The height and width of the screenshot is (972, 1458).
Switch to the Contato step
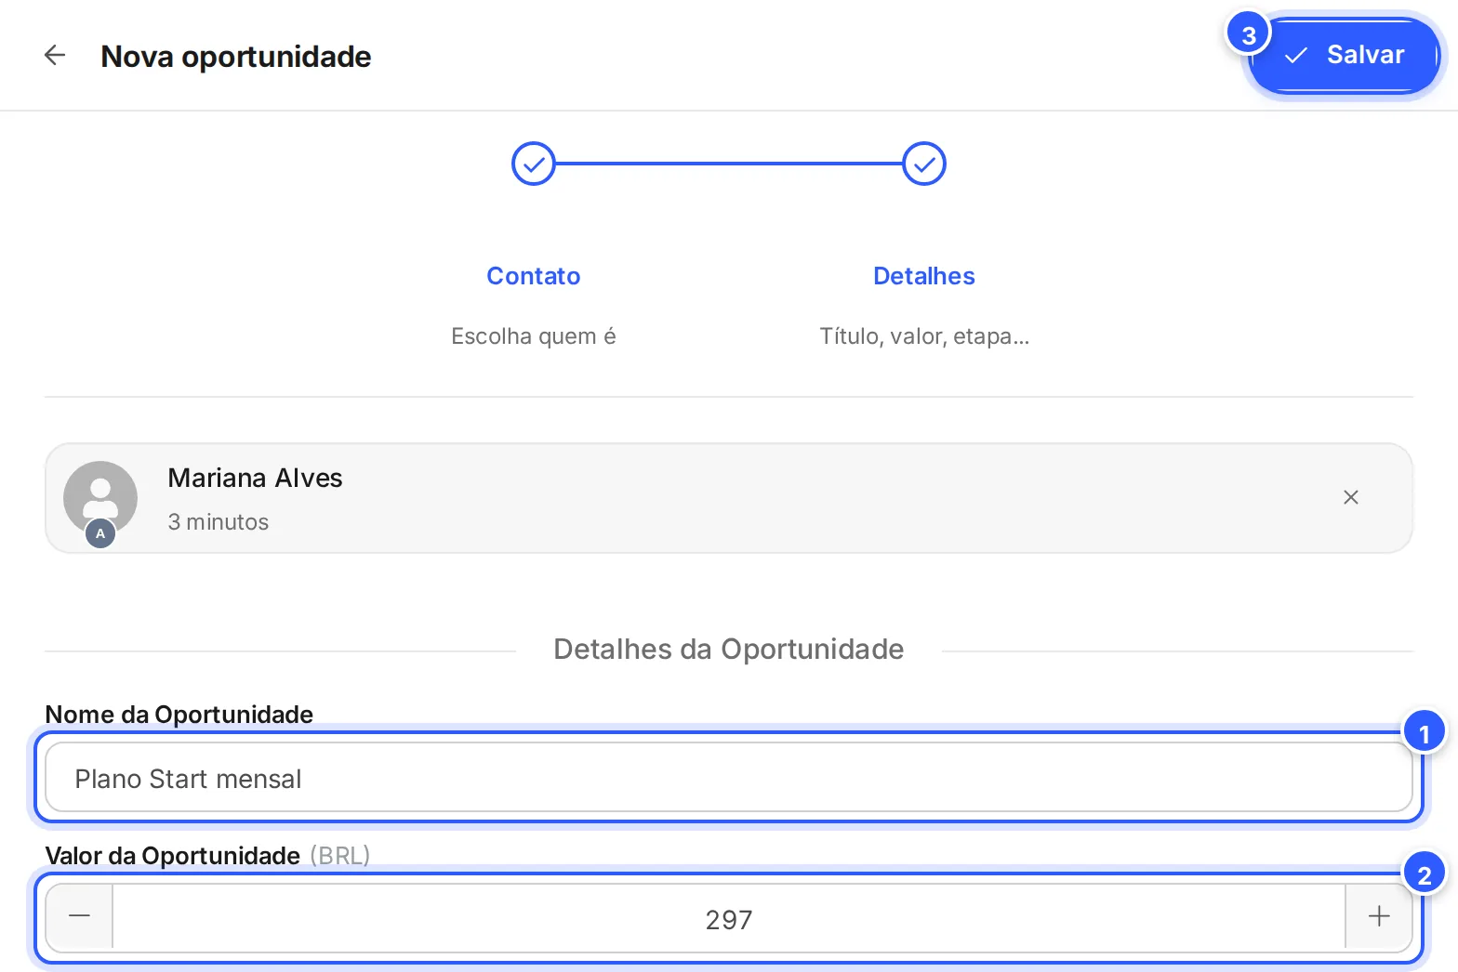534,276
